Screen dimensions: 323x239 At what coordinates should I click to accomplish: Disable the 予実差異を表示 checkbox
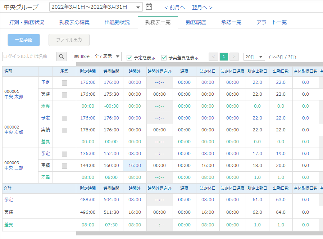164,57
